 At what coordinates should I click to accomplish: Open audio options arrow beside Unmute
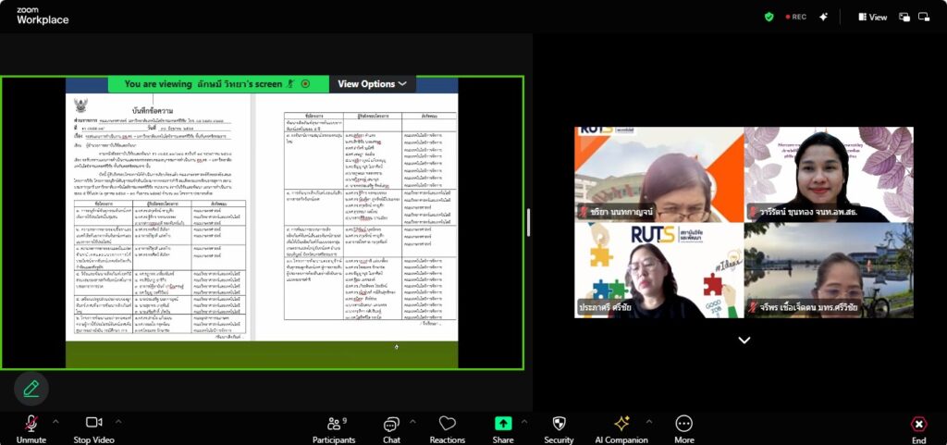tap(56, 422)
